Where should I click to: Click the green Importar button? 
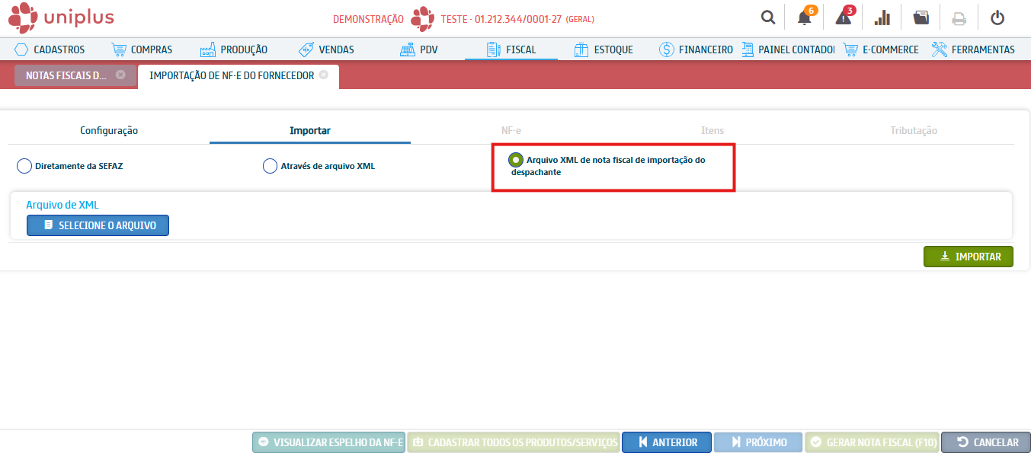(x=968, y=257)
